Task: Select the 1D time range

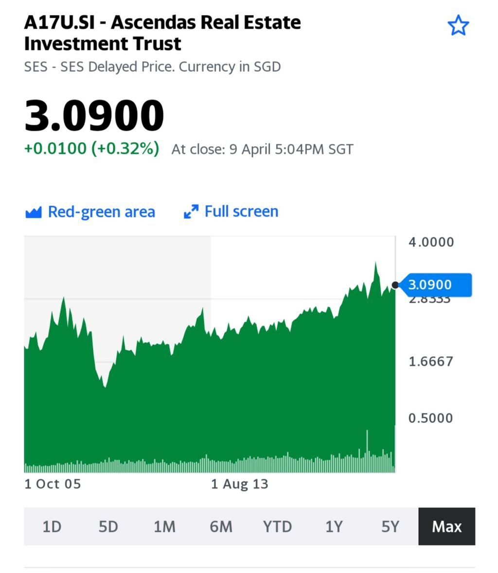Action: pos(52,527)
